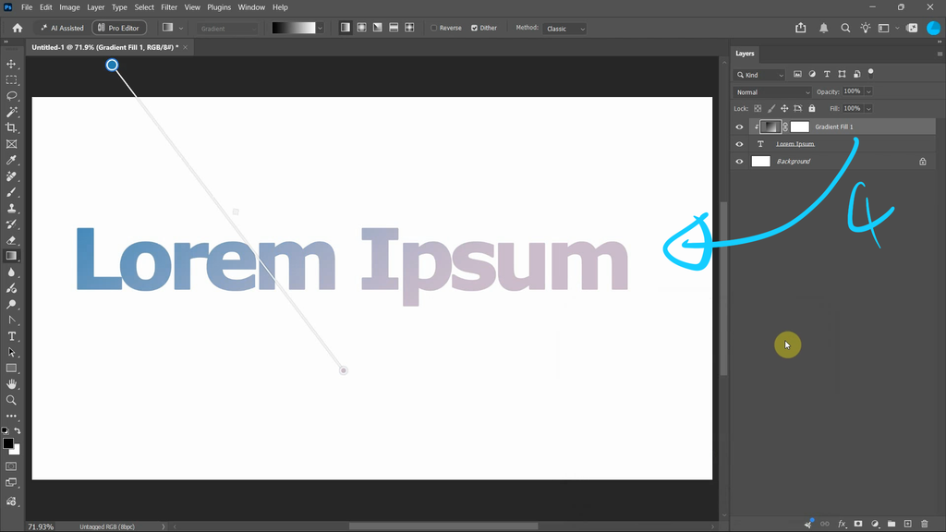The image size is (946, 532).
Task: Open the Discover lightbulb panel
Action: click(x=866, y=28)
